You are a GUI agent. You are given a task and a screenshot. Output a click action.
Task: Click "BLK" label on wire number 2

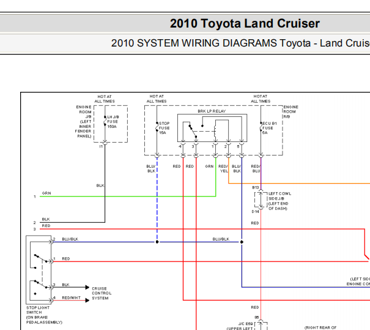pyautogui.click(x=46, y=219)
